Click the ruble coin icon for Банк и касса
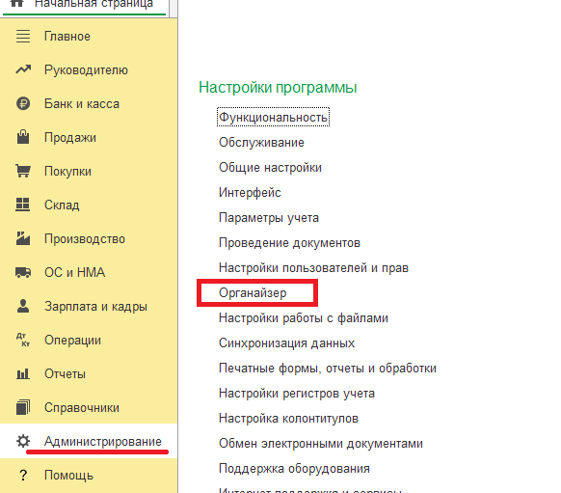This screenshot has height=493, width=561. click(23, 104)
